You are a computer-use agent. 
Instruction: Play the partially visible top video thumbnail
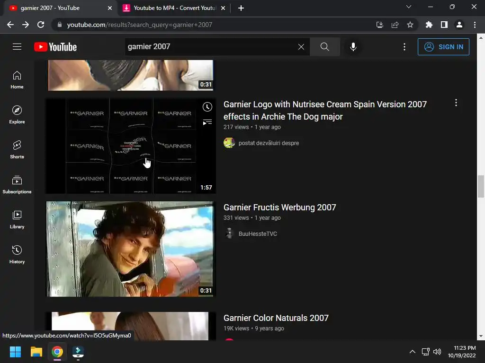[131, 75]
